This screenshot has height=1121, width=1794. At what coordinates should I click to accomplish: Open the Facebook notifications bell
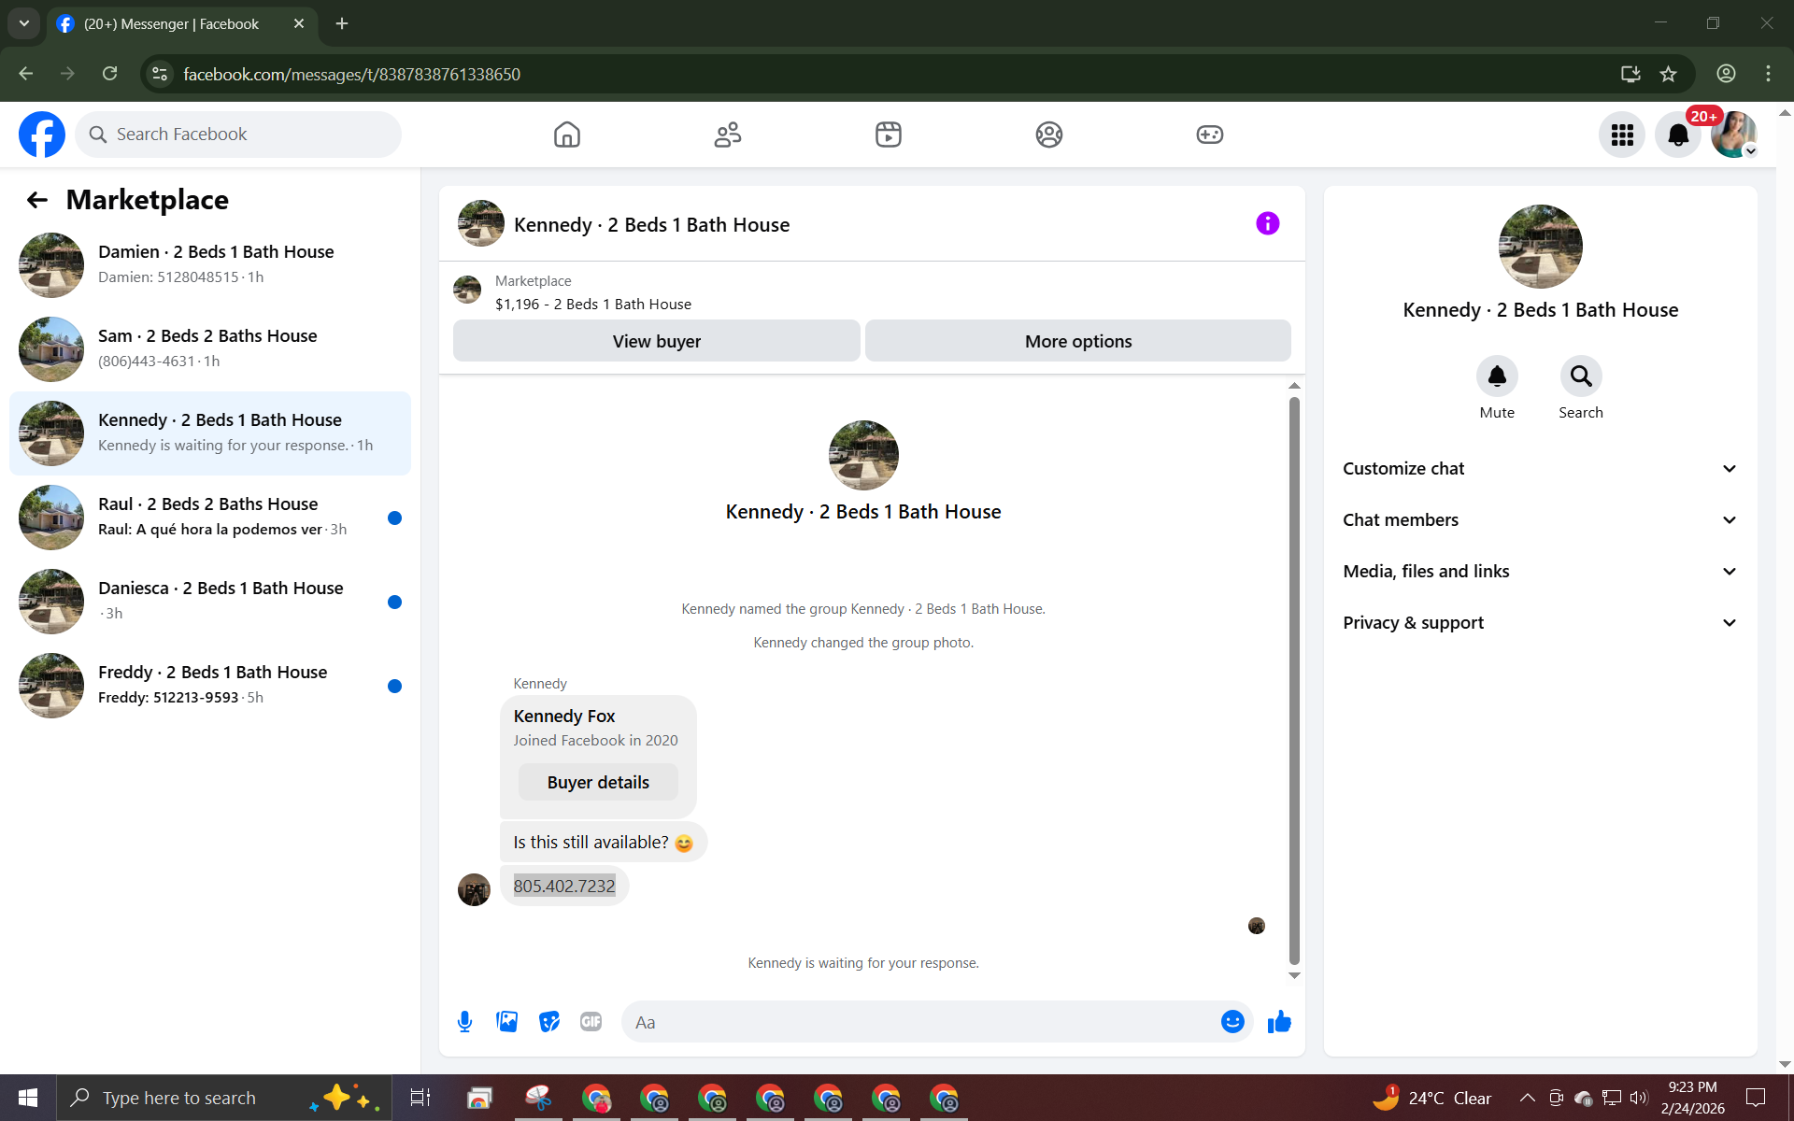[1678, 135]
